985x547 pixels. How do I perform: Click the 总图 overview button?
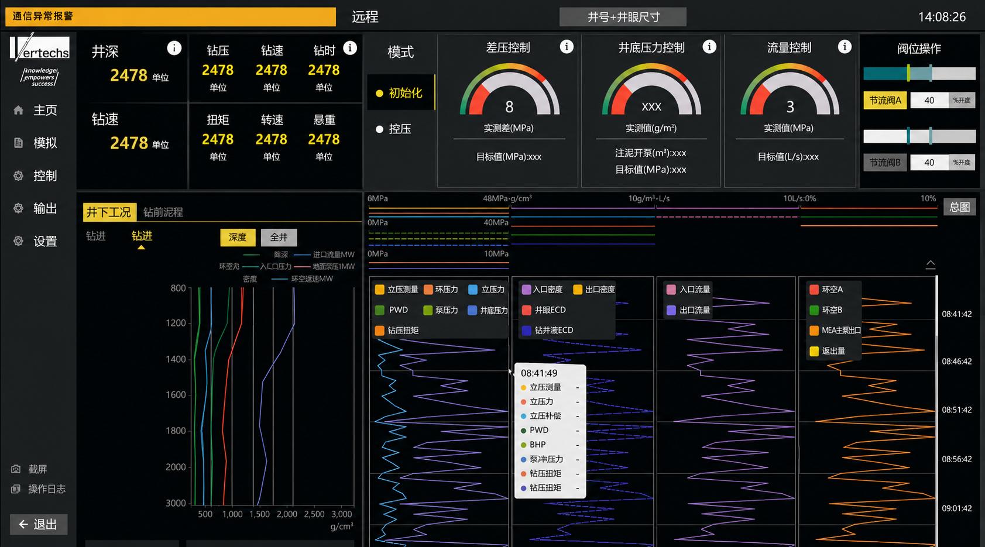click(x=960, y=207)
